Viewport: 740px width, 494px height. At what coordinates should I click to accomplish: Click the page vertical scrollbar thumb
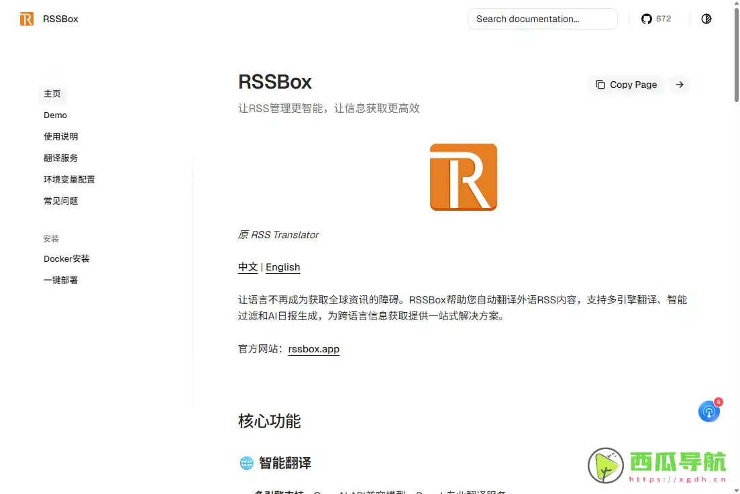pyautogui.click(x=736, y=54)
